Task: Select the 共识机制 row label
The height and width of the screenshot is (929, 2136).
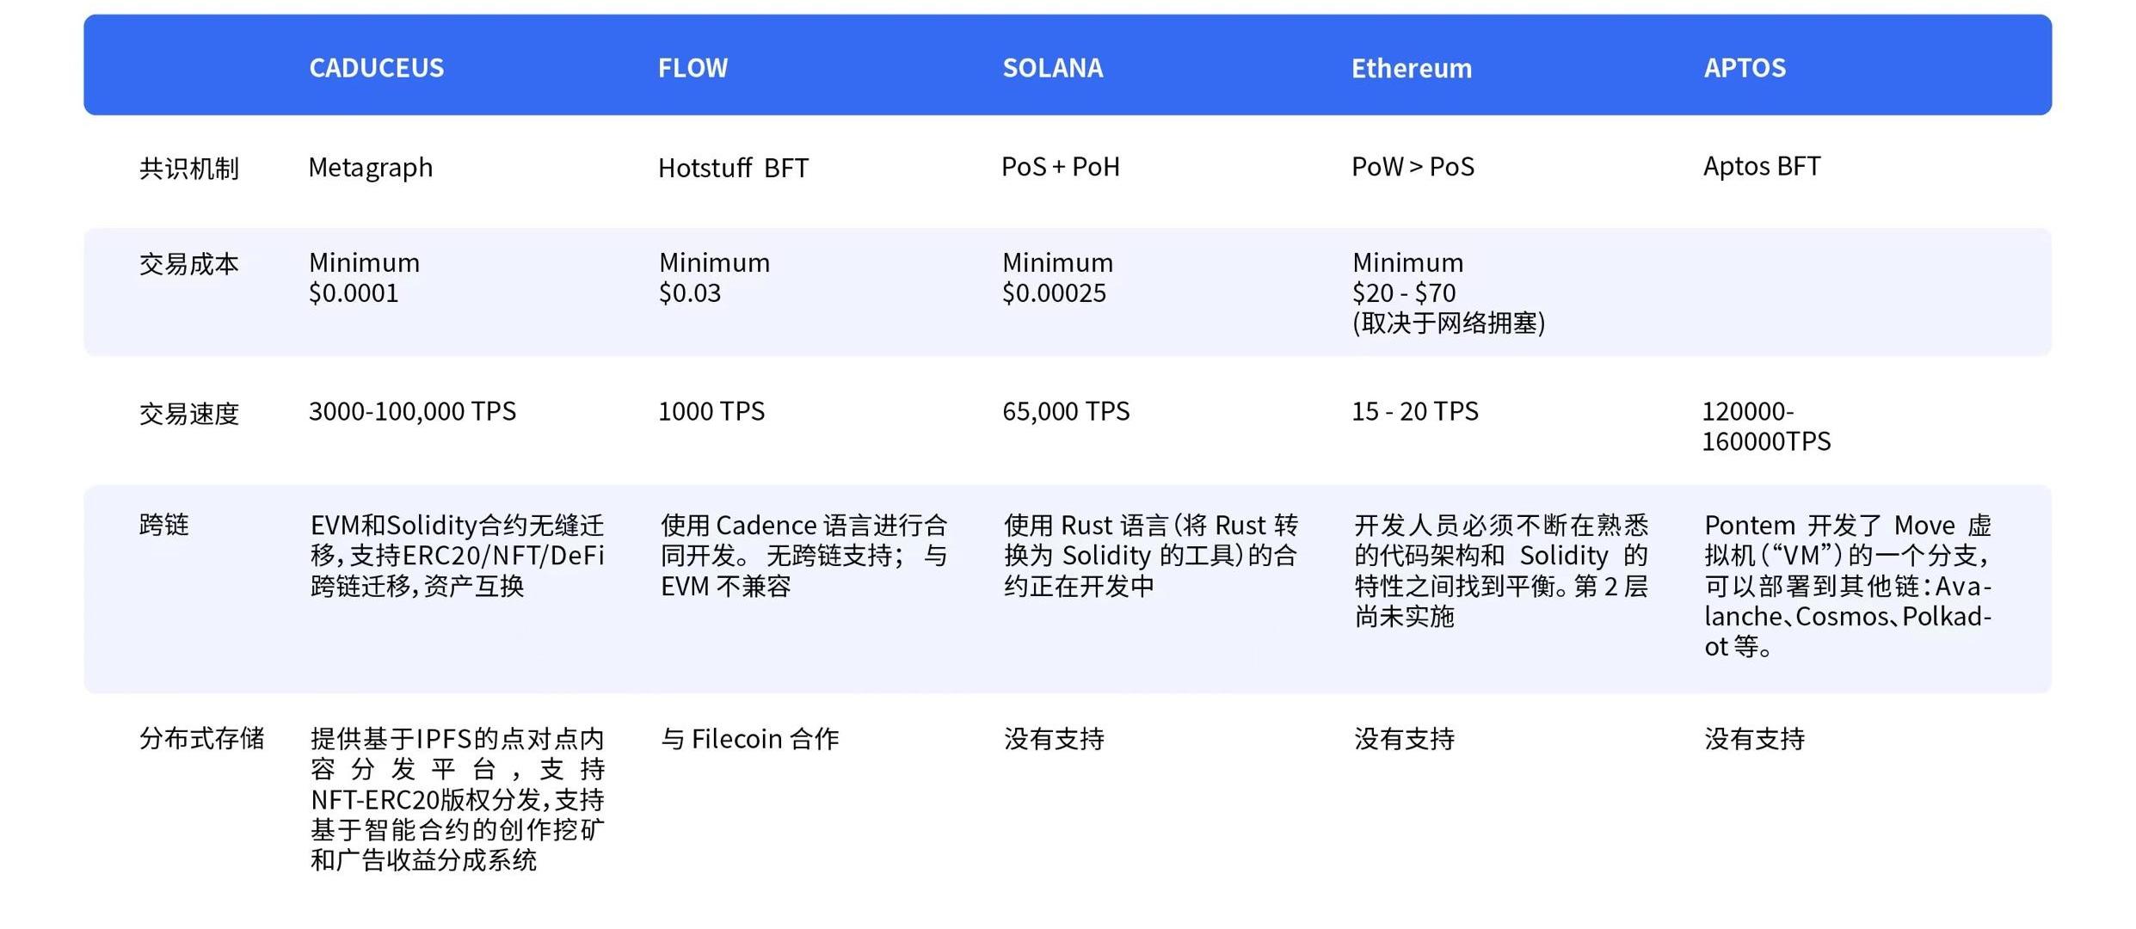Action: coord(188,168)
